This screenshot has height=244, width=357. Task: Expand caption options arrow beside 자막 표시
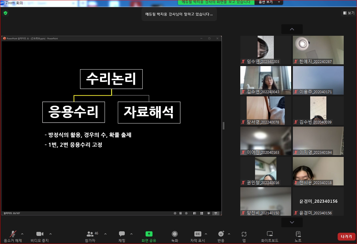click(206, 234)
